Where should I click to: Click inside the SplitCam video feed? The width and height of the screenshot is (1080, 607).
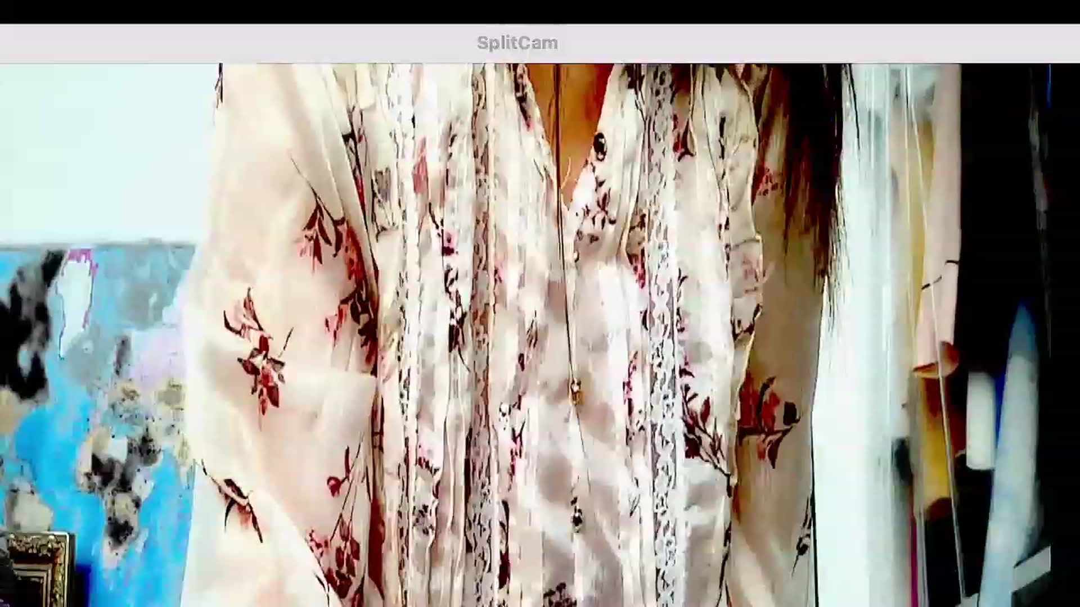540,335
